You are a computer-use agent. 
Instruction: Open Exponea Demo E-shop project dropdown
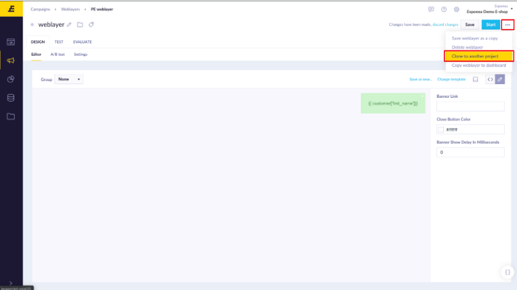click(489, 9)
